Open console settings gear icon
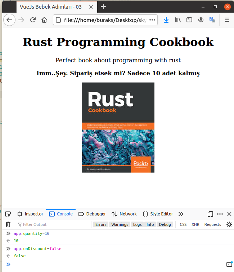This screenshot has width=234, height=272. 229,224
